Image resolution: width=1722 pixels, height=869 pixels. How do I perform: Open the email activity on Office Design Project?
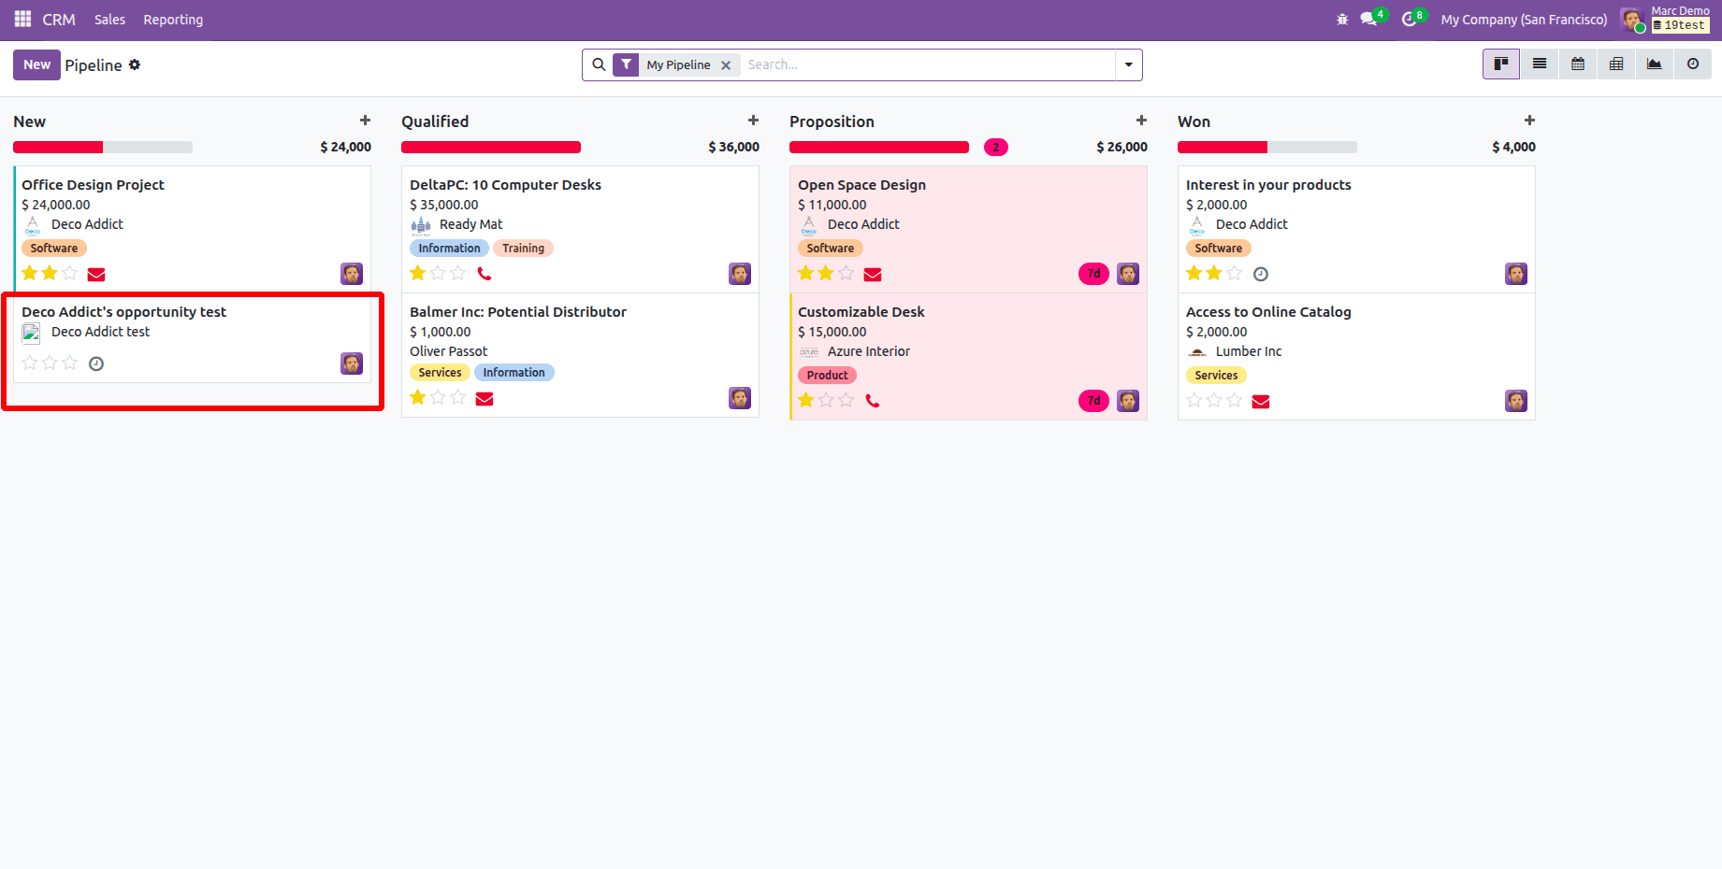coord(95,273)
